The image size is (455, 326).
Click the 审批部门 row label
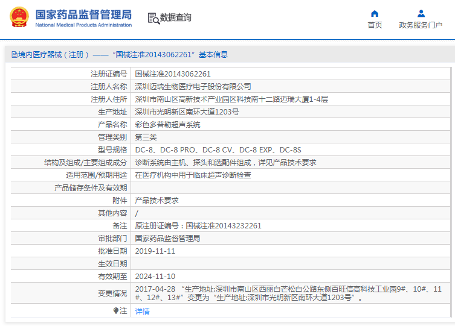pos(112,239)
